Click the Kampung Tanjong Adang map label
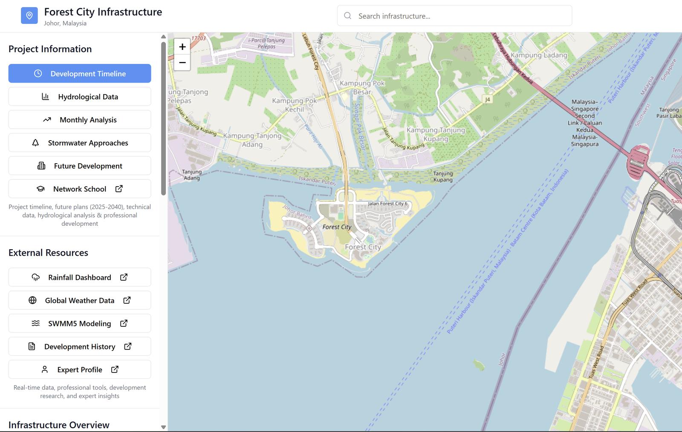The width and height of the screenshot is (682, 432). point(252,140)
